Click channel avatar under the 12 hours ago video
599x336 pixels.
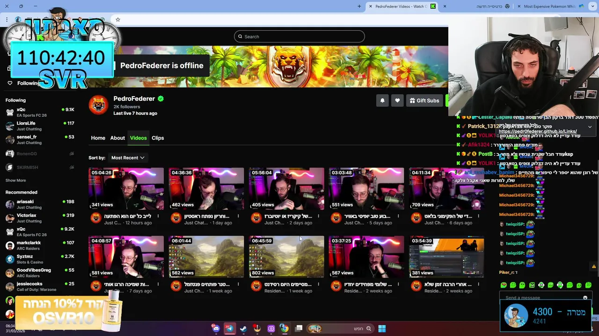click(95, 218)
